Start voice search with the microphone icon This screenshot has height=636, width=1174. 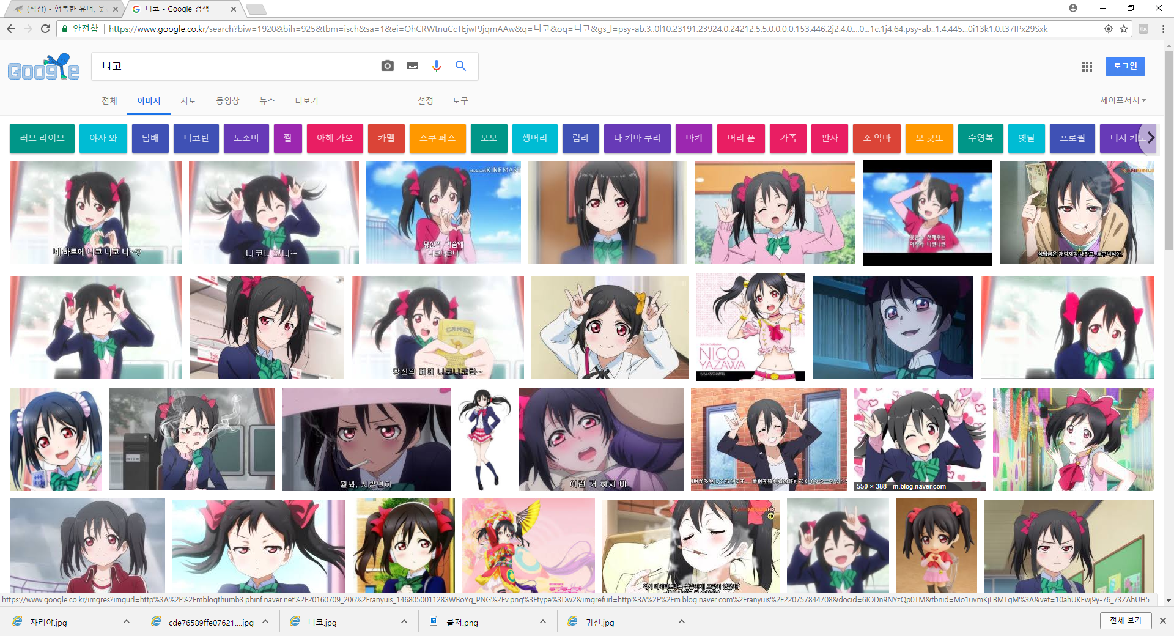tap(436, 66)
